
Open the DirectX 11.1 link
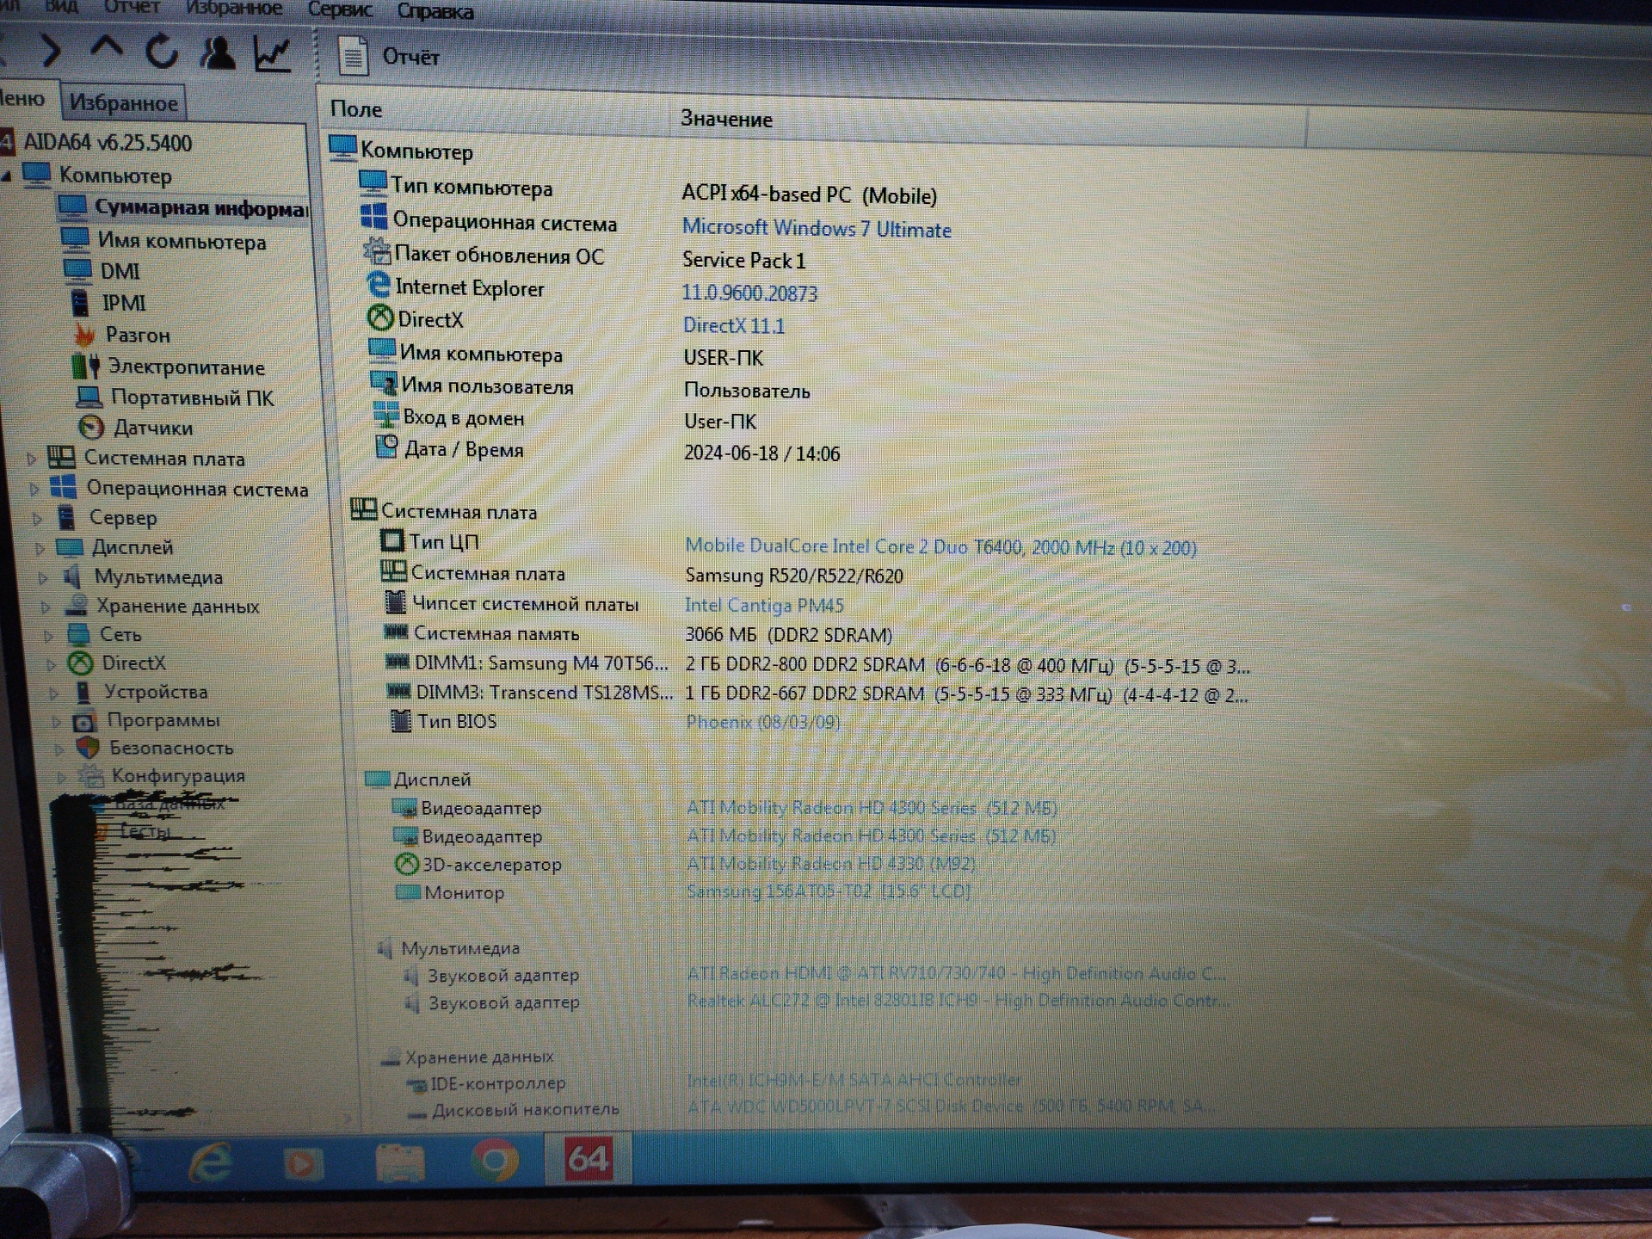[x=733, y=325]
